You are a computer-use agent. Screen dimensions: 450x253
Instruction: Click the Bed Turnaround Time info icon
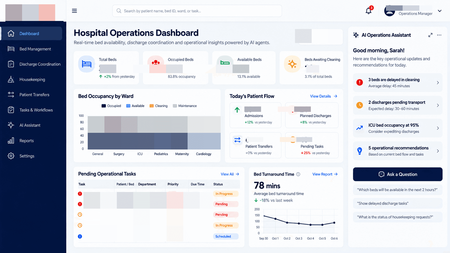point(298,174)
